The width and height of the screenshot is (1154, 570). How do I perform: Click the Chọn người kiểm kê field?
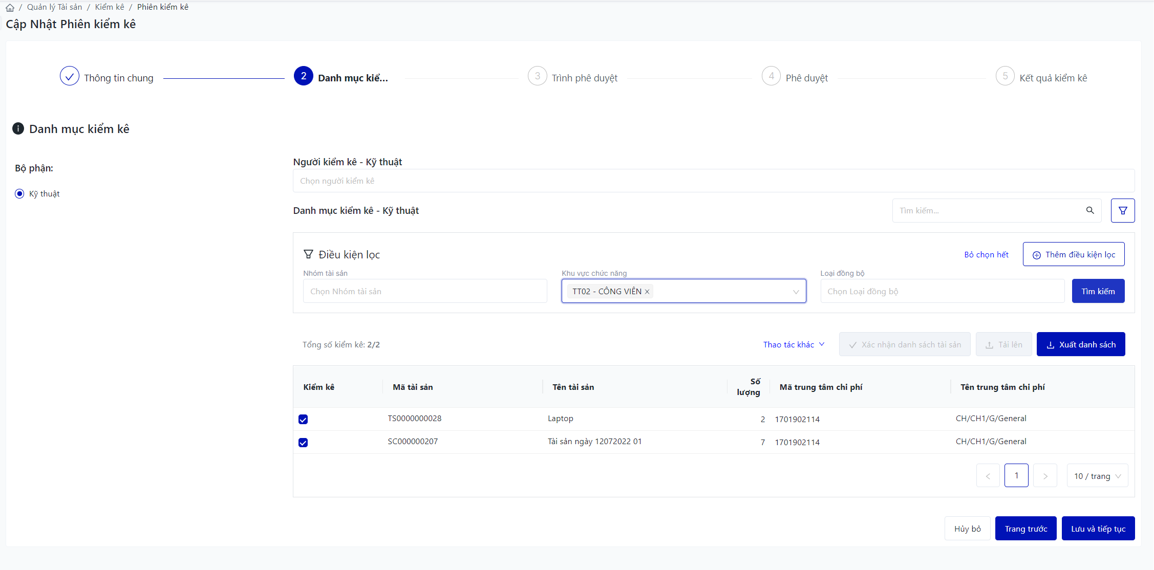pos(713,181)
